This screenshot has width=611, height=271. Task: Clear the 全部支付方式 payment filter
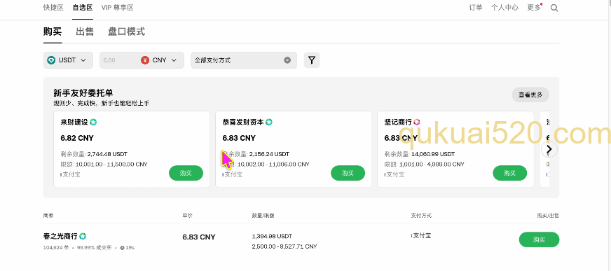(x=287, y=60)
